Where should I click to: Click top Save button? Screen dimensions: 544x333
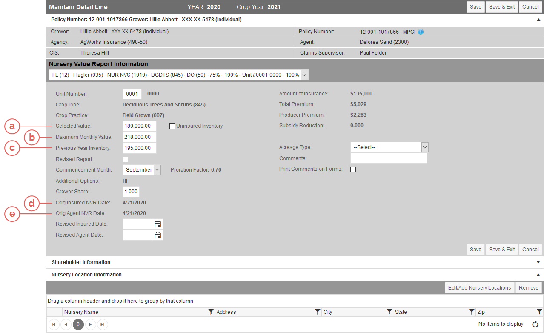(x=475, y=7)
